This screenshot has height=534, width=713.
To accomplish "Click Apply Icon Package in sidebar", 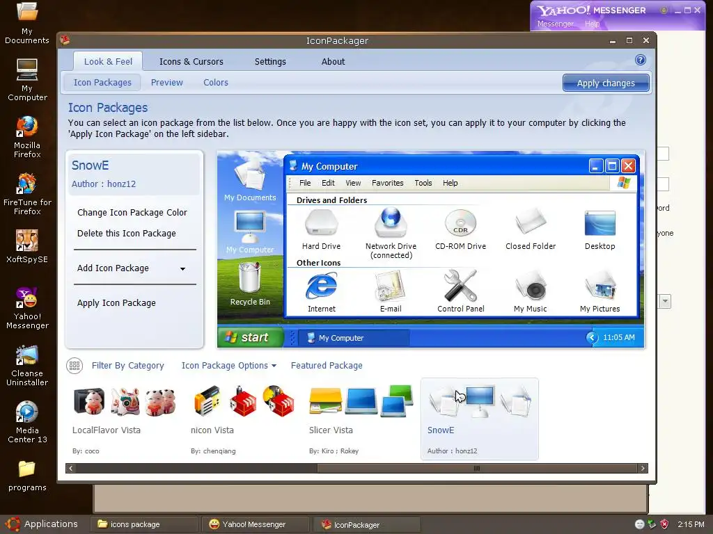I will click(x=116, y=303).
